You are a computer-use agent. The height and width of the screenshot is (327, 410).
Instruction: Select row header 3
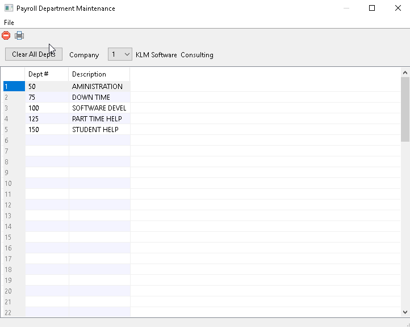click(14, 108)
